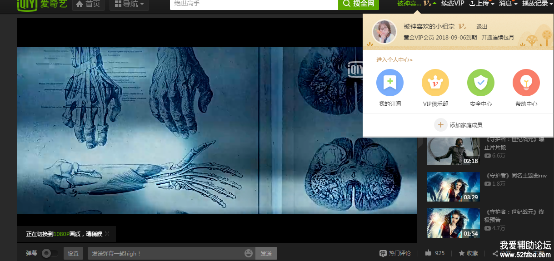The height and width of the screenshot is (261, 554).
Task: Click the plus icon to add family member
Action: point(441,125)
